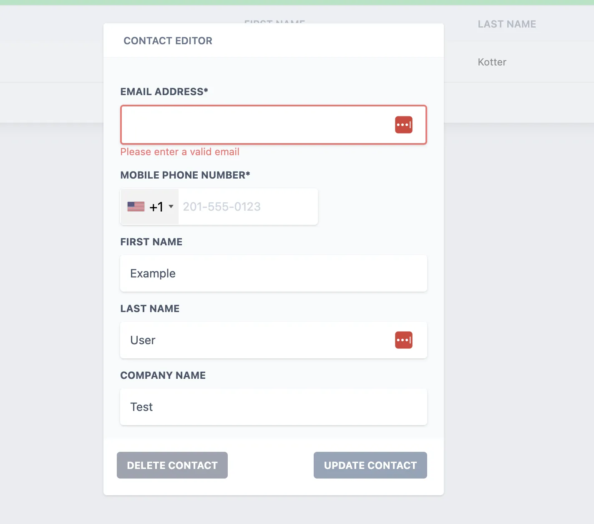Click the Mobile Phone Number label
Viewport: 594px width, 524px height.
tap(185, 175)
